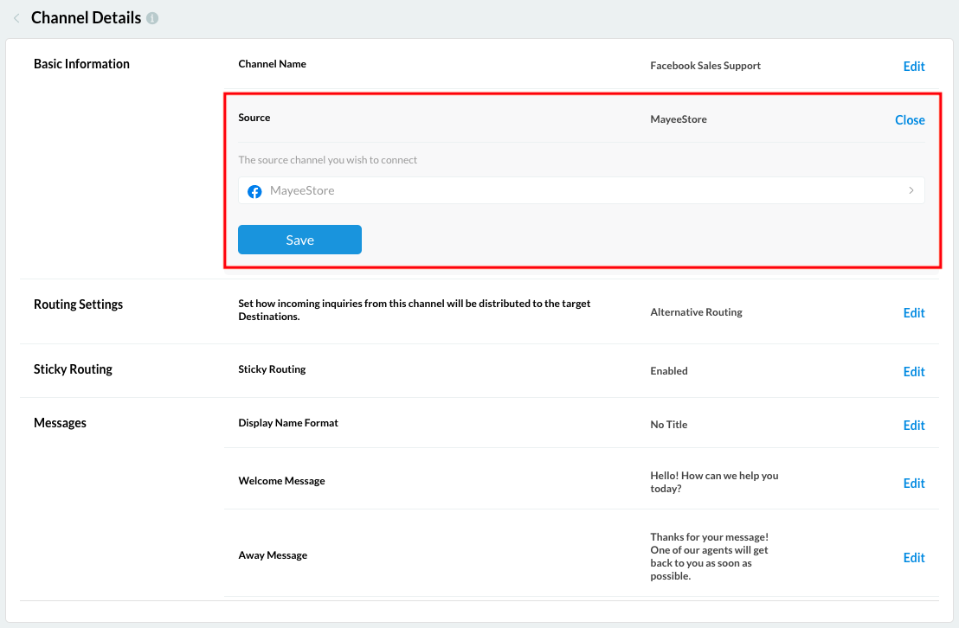Open the info icon next to Channel Details
Viewport: 959px width, 628px height.
(x=152, y=18)
